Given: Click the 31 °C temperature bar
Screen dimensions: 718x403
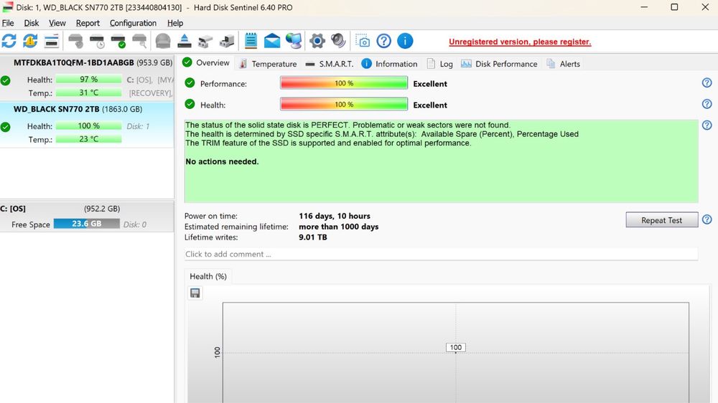Looking at the screenshot, I should (89, 93).
